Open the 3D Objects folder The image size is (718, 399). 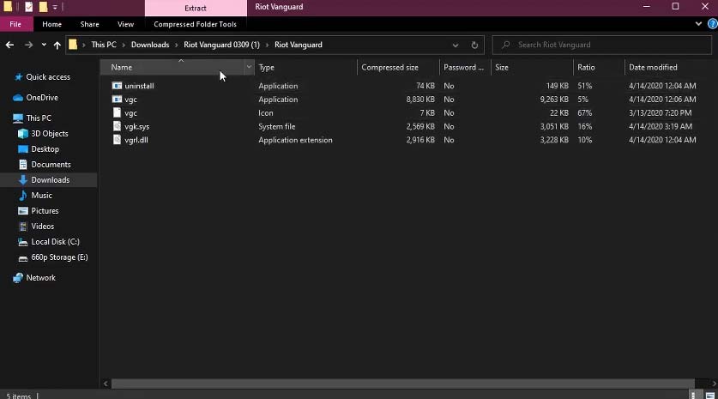50,134
